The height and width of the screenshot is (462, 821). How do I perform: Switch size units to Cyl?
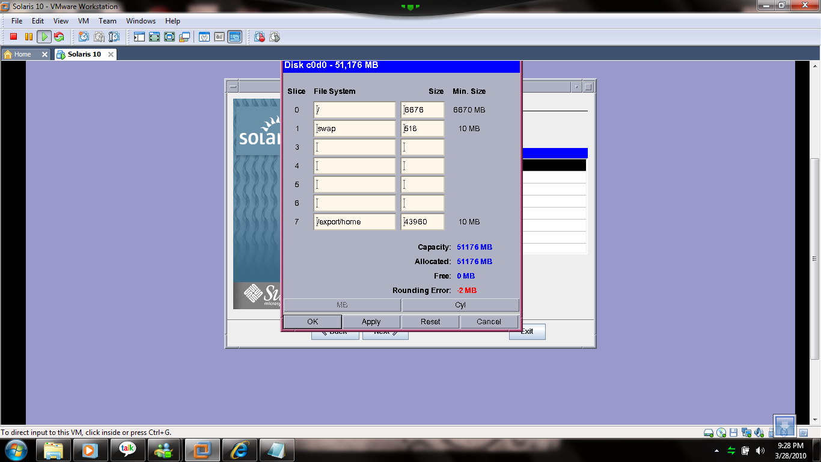click(x=460, y=305)
